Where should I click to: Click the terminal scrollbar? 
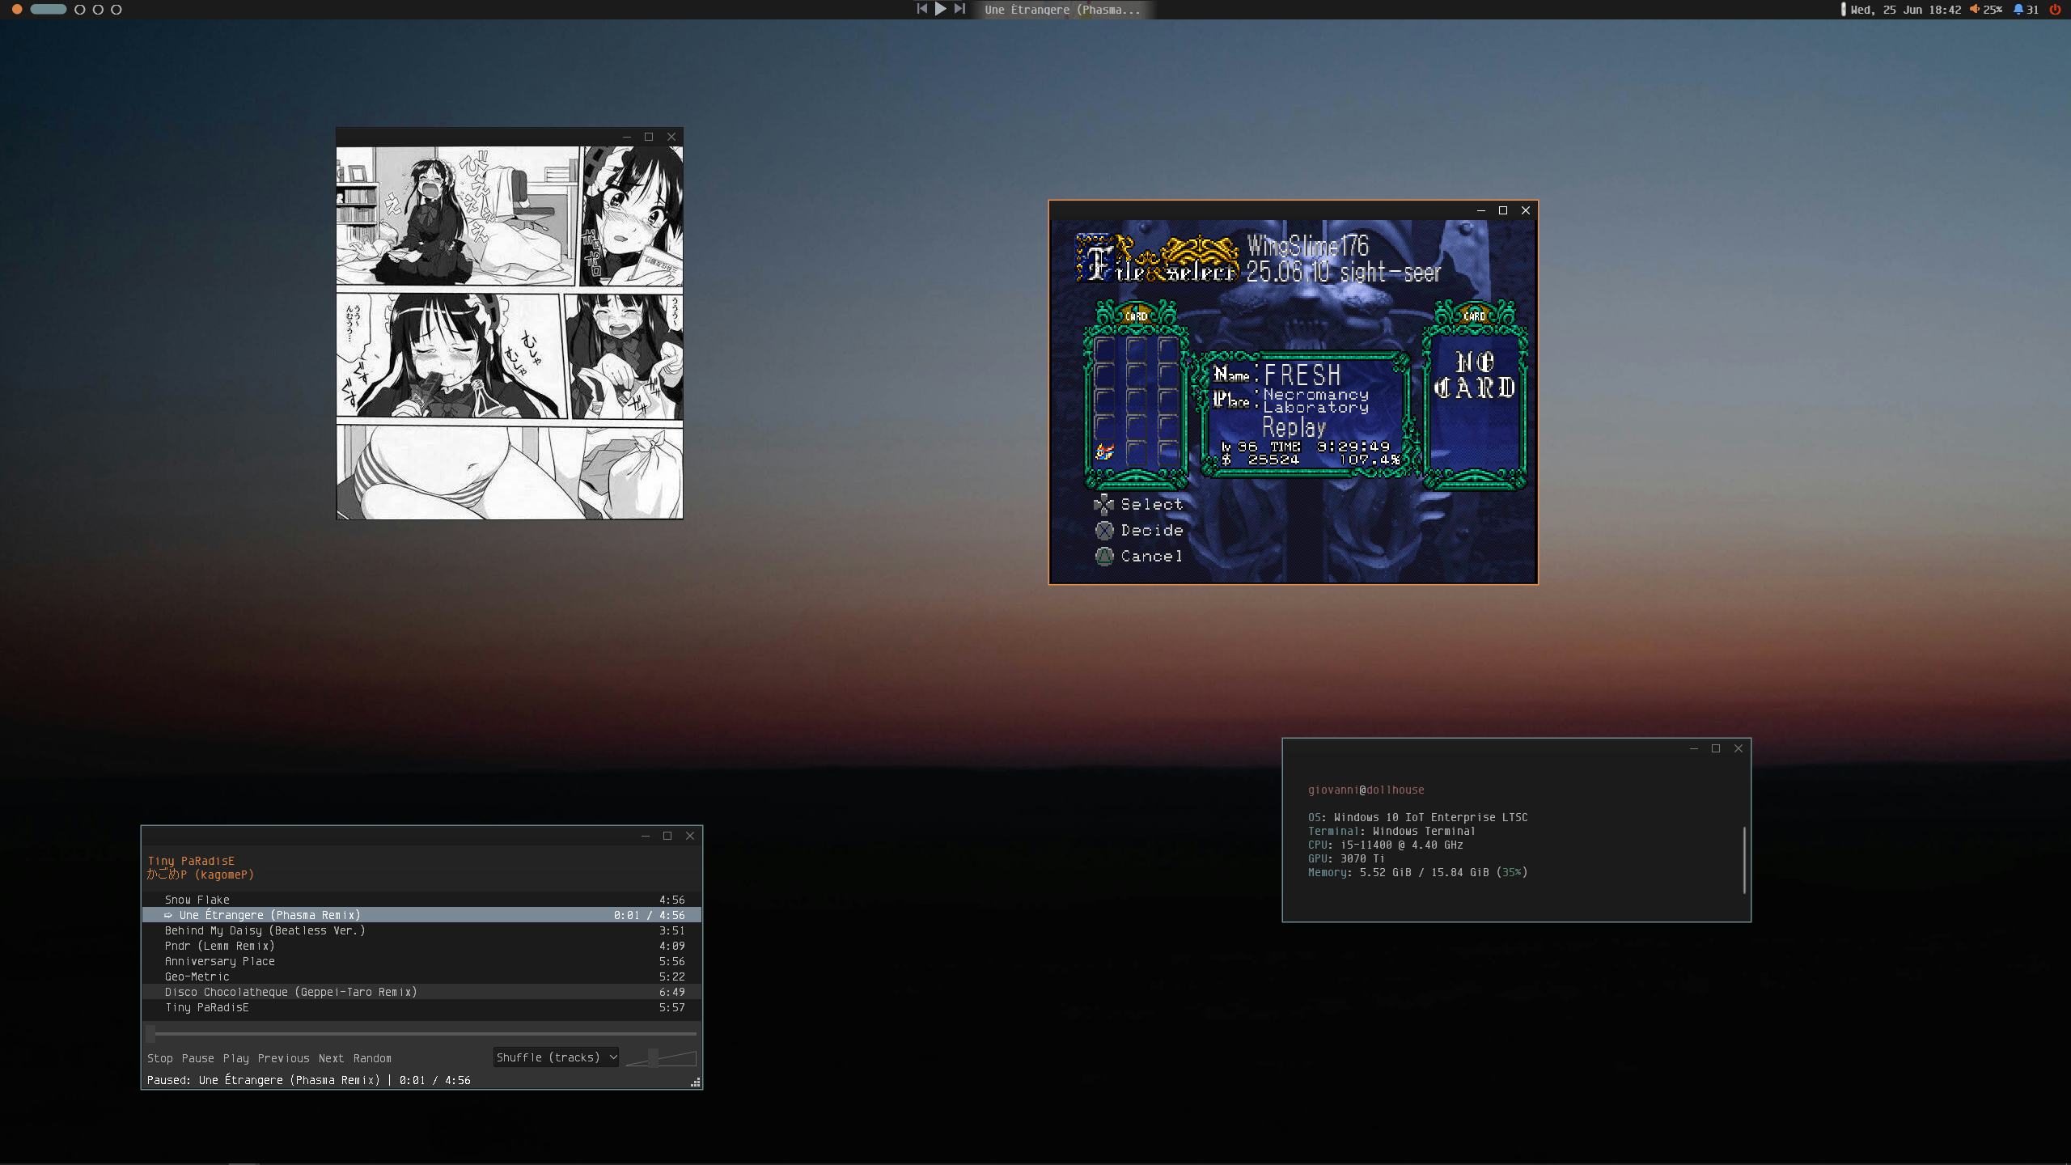1744,860
